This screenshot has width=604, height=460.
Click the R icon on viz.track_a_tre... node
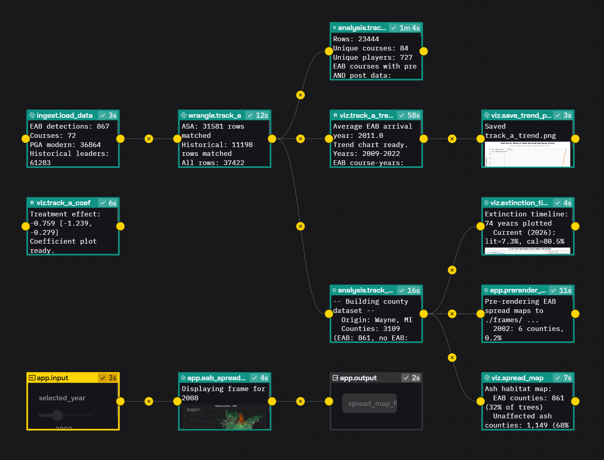coord(335,115)
